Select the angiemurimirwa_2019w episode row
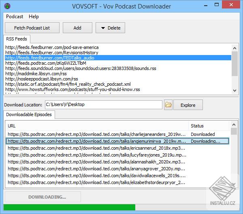 [x=117, y=141]
